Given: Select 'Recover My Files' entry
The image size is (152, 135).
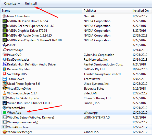Looking at the screenshot, I should coord(18,69).
